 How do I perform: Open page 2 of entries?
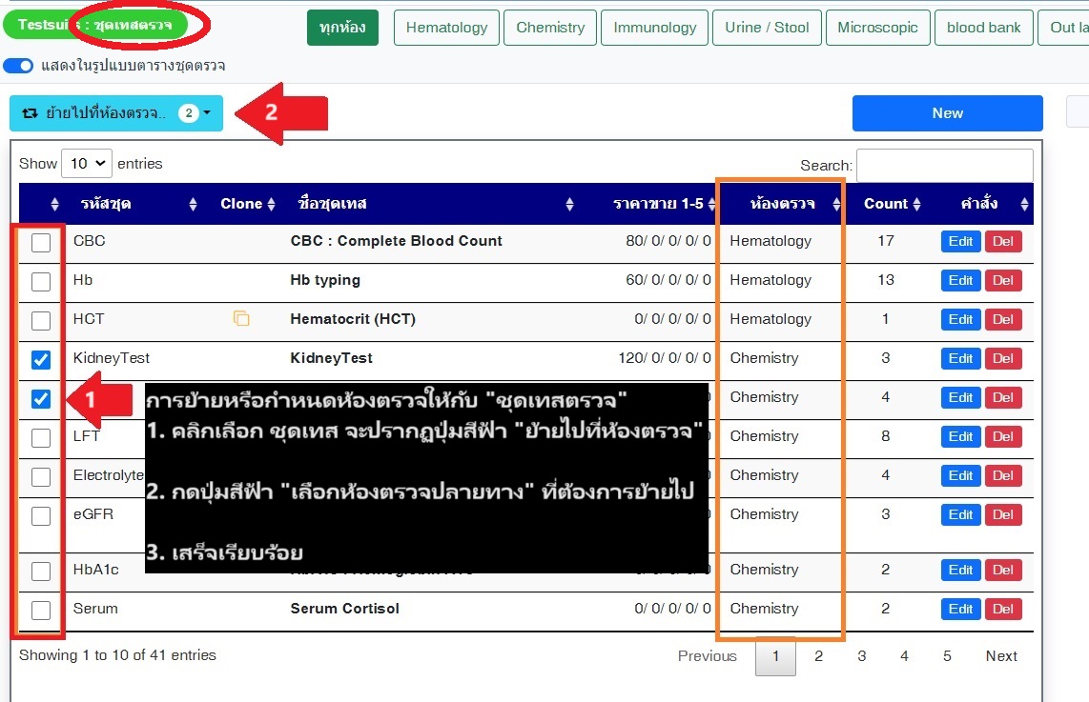[x=818, y=656]
